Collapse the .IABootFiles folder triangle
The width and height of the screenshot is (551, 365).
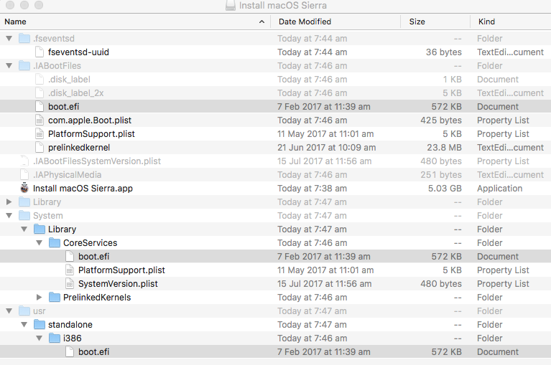click(x=9, y=65)
